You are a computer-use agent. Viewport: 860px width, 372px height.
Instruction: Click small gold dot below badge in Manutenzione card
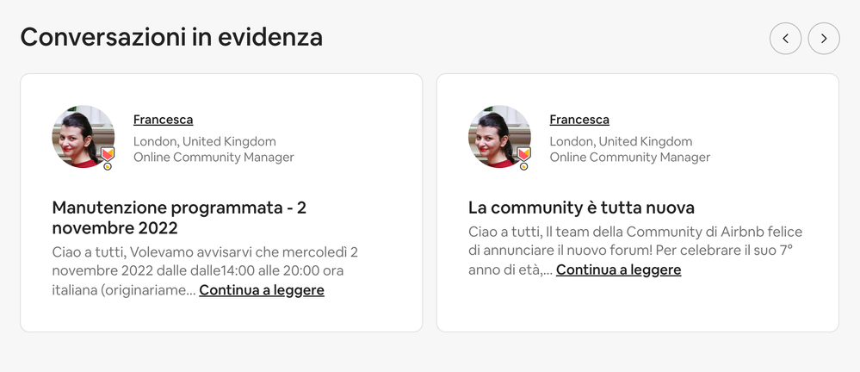pos(108,166)
